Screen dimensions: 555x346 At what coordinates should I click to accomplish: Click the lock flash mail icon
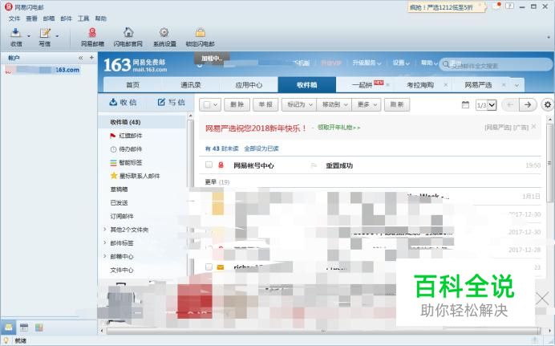[201, 33]
